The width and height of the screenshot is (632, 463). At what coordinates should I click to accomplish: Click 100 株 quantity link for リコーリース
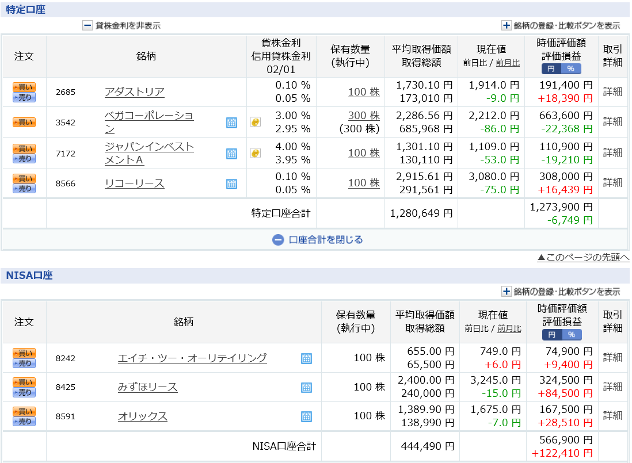click(364, 183)
